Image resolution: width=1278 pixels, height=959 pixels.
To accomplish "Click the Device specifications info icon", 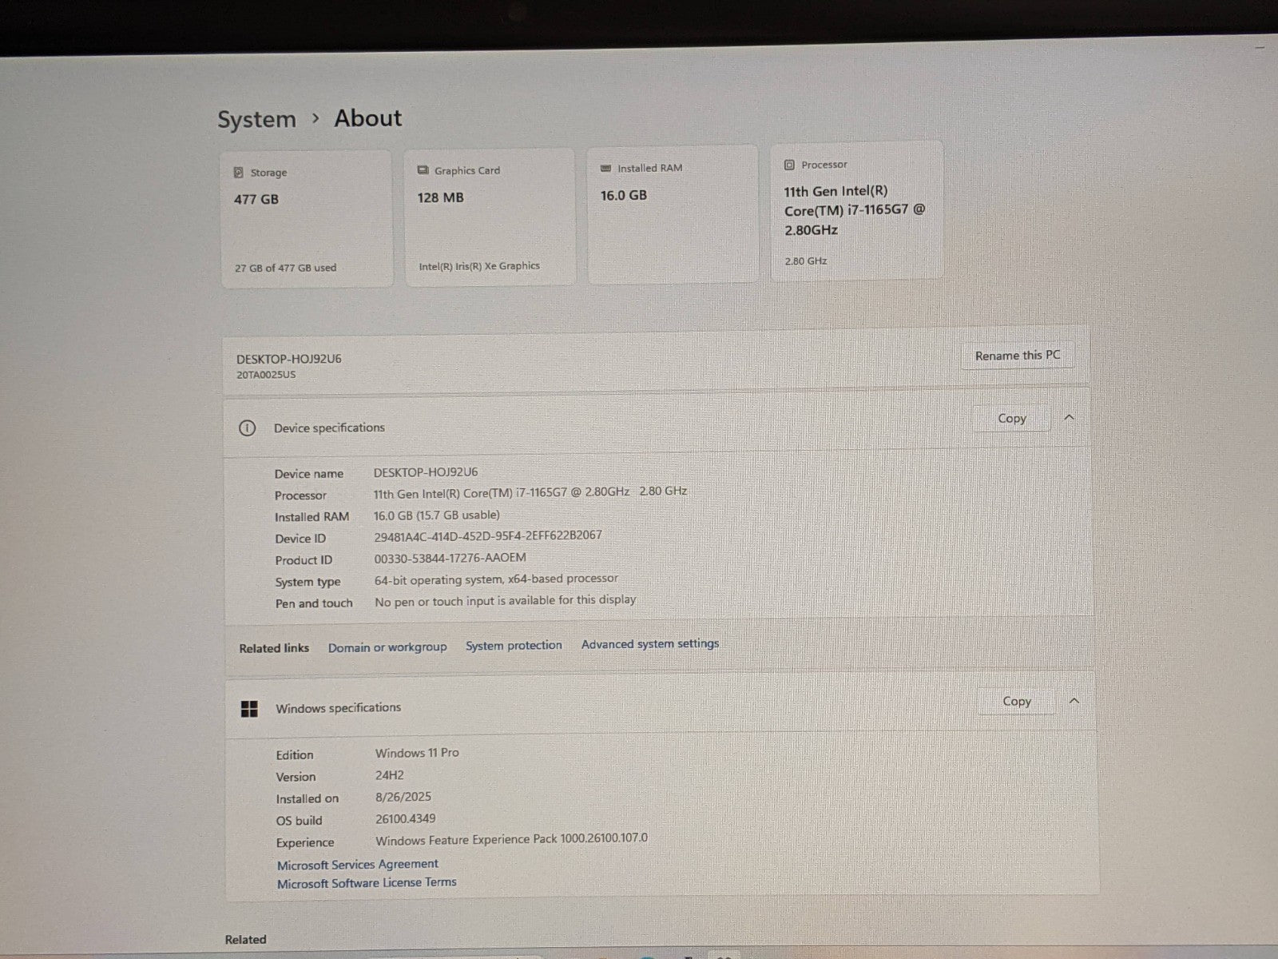I will pyautogui.click(x=248, y=428).
